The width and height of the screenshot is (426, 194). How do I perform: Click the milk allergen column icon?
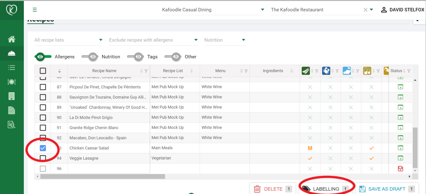coord(367,71)
